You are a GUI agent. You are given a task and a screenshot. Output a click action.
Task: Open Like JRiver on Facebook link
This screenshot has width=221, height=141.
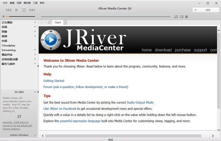pos(60,109)
